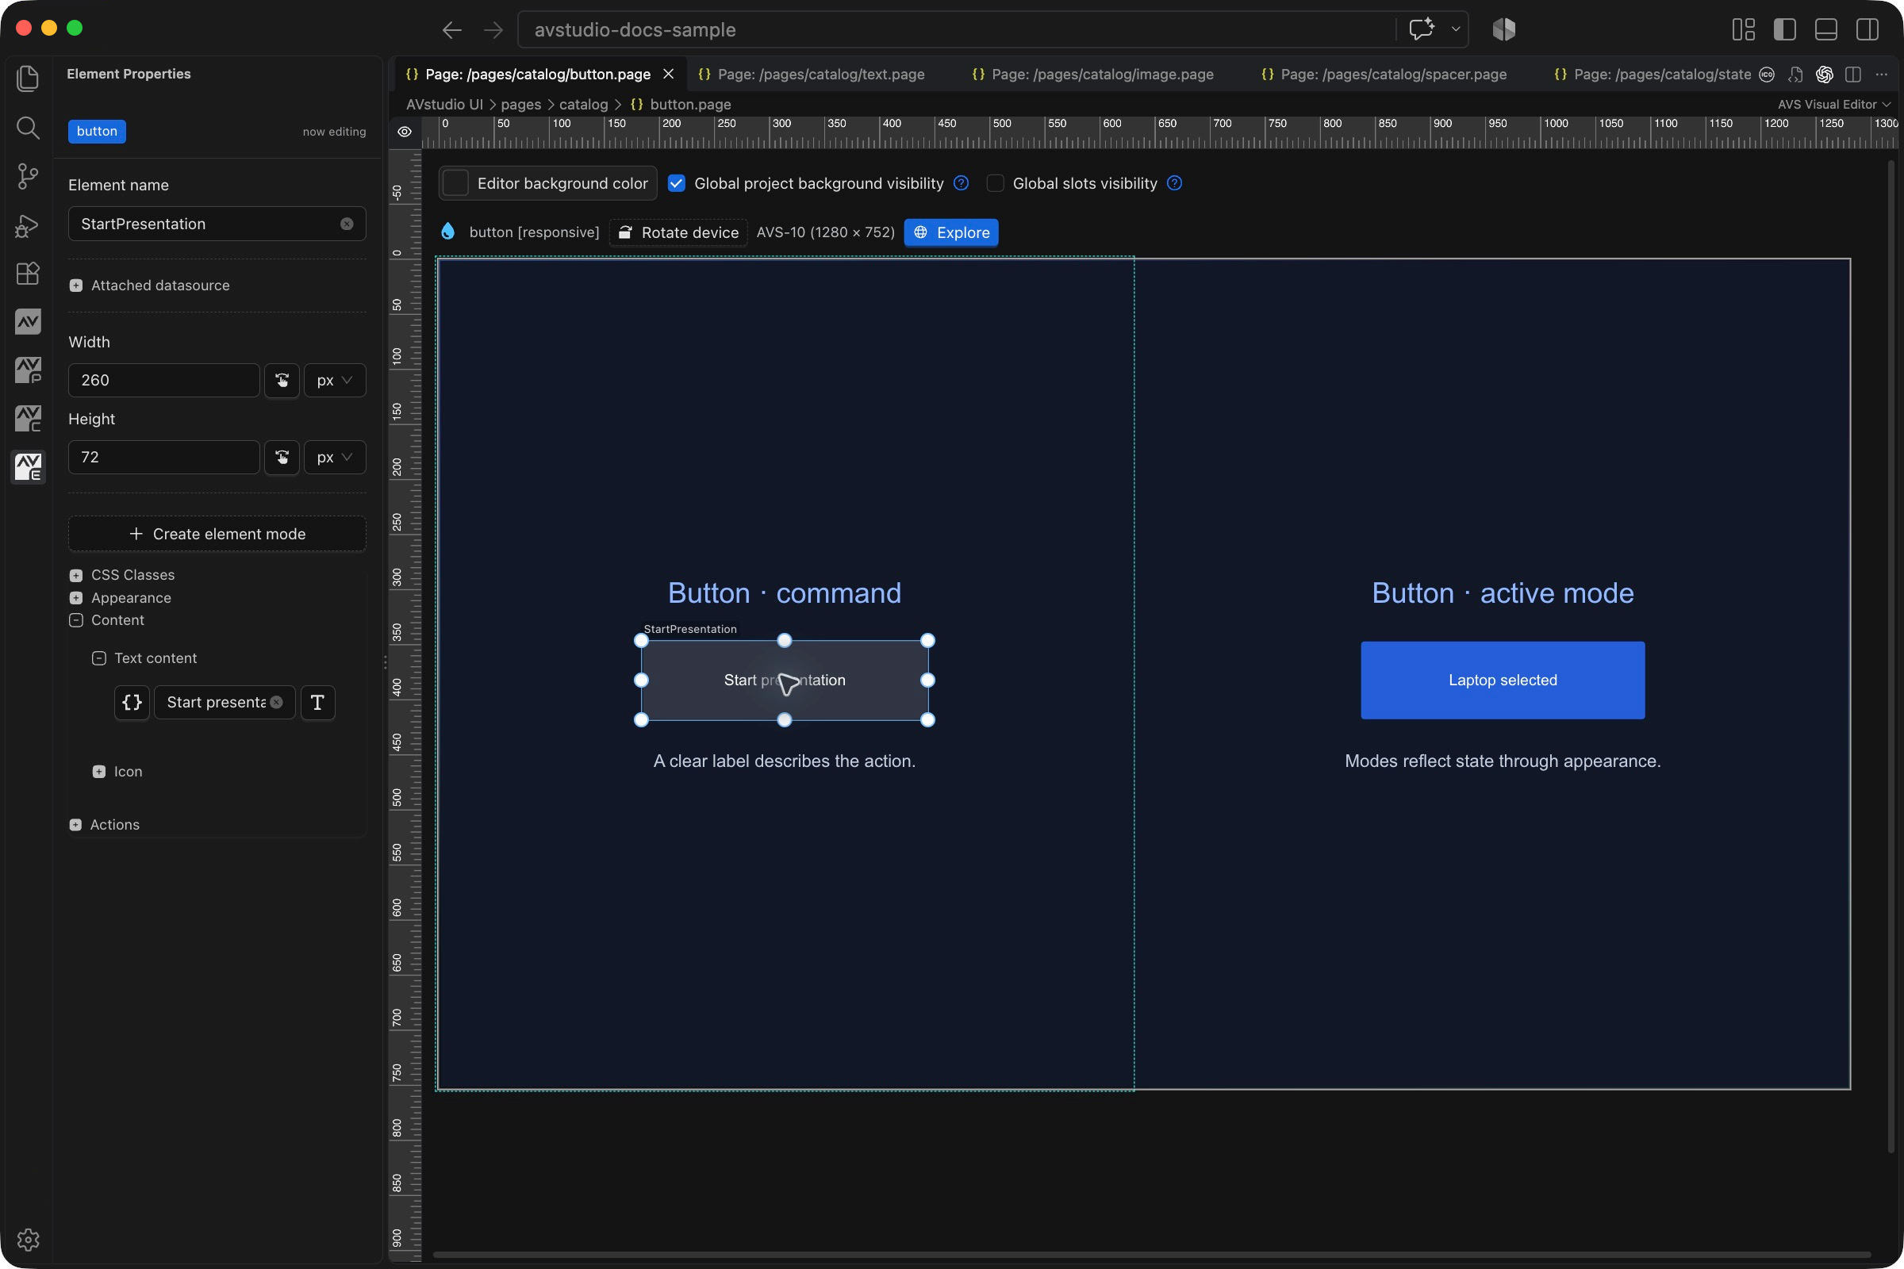Open the AV Studio P panel icon
1904x1269 pixels.
click(x=28, y=370)
